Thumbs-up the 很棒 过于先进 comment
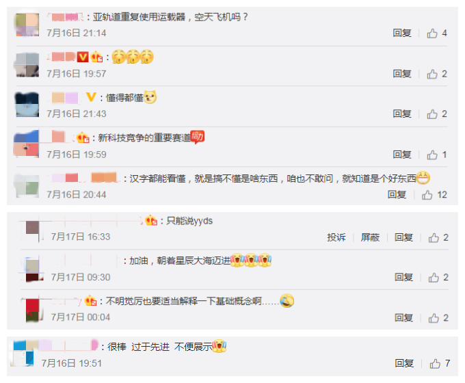The height and width of the screenshot is (383, 465). pyautogui.click(x=435, y=363)
